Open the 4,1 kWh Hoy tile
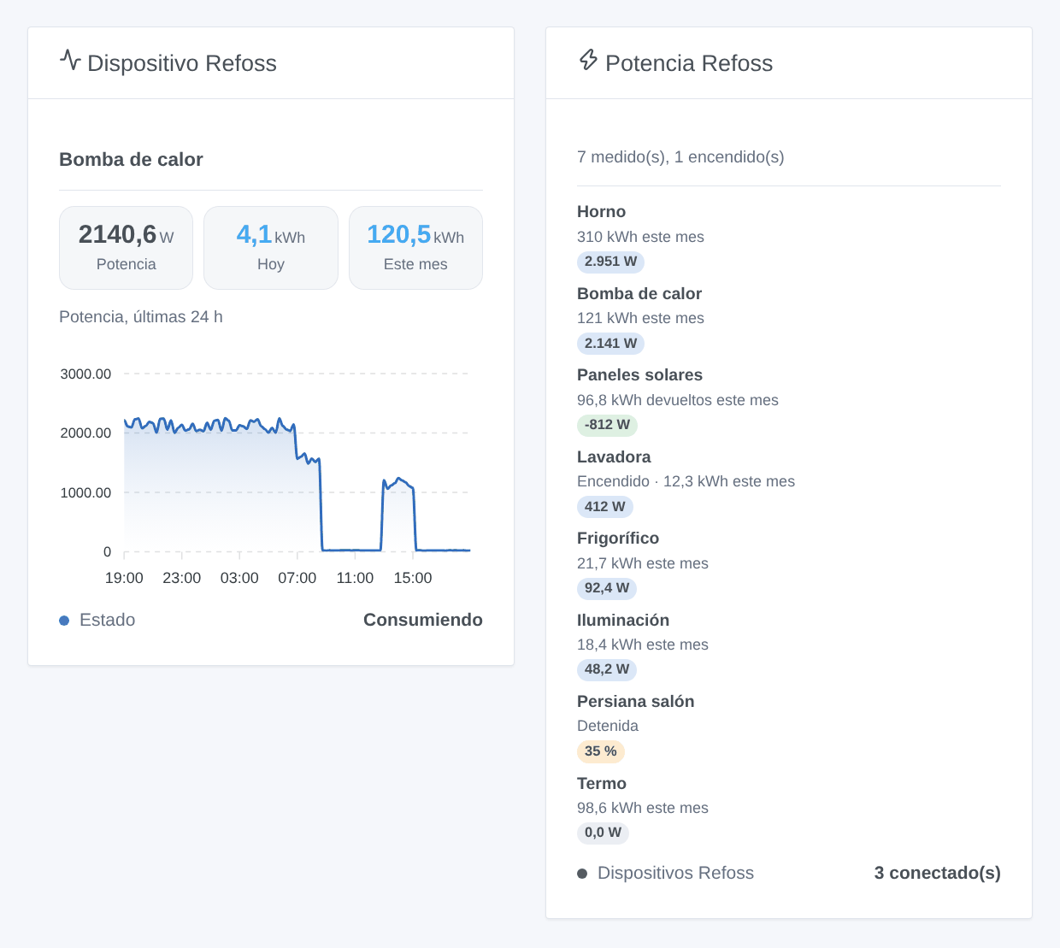 (271, 248)
